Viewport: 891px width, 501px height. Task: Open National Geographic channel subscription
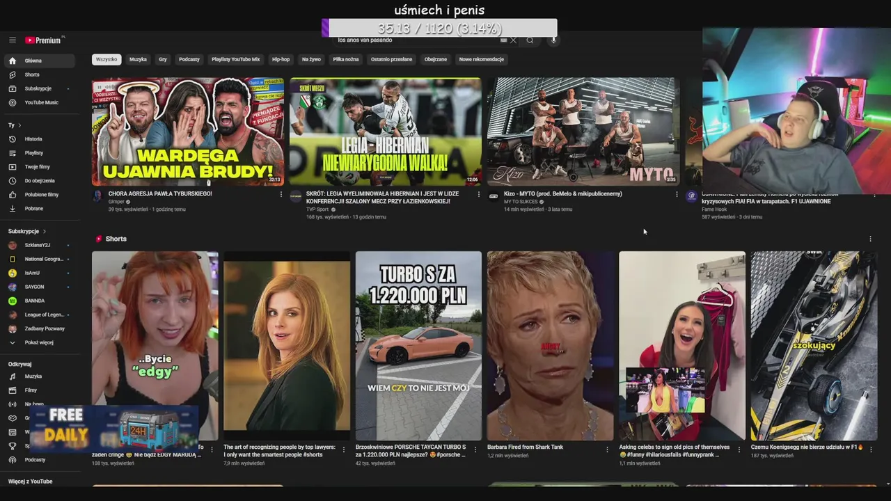(x=40, y=259)
